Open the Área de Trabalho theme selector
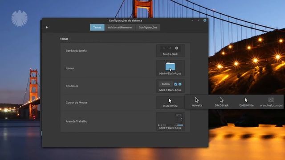The height and width of the screenshot is (160, 285). click(170, 121)
